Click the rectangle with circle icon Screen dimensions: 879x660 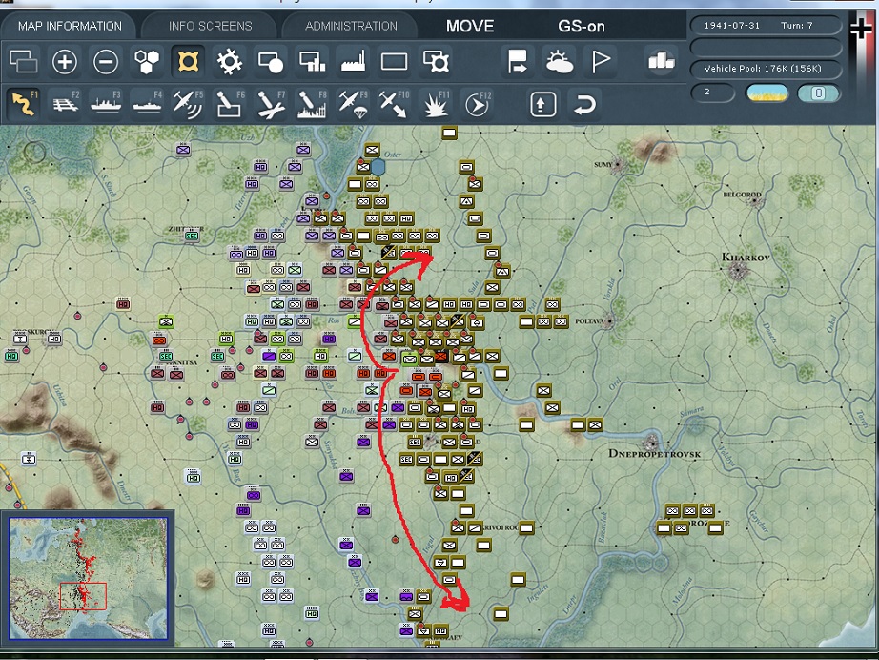pyautogui.click(x=270, y=62)
